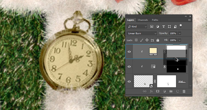Screen dimensions: 207x110
Task: Lock image pixels with brush icon
Action: [x=142, y=40]
